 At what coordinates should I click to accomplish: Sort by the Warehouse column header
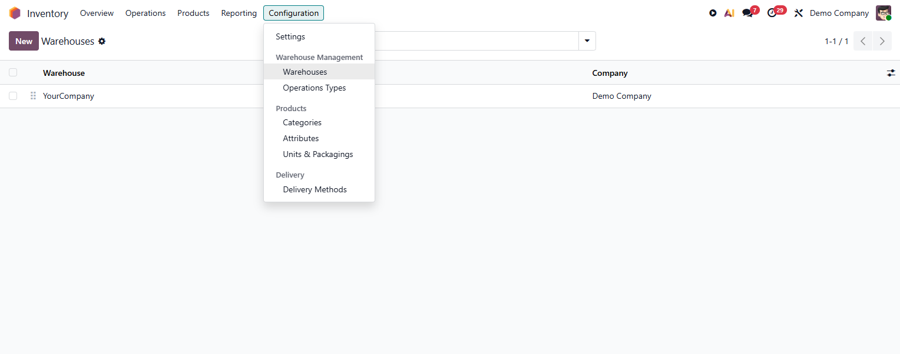click(x=64, y=73)
